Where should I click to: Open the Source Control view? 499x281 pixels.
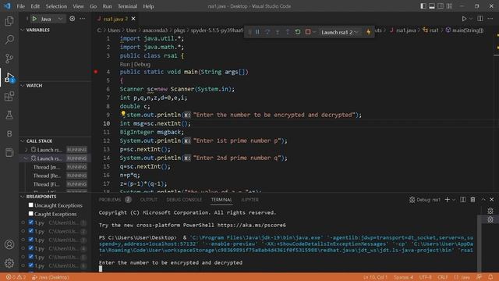9,59
